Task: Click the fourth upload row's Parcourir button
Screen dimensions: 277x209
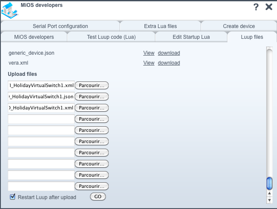Action: tap(91, 119)
